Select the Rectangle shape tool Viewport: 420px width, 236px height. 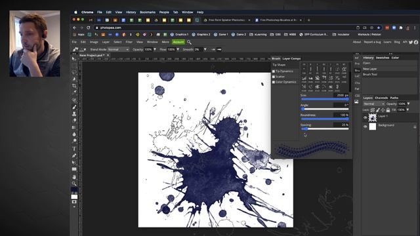74,169
